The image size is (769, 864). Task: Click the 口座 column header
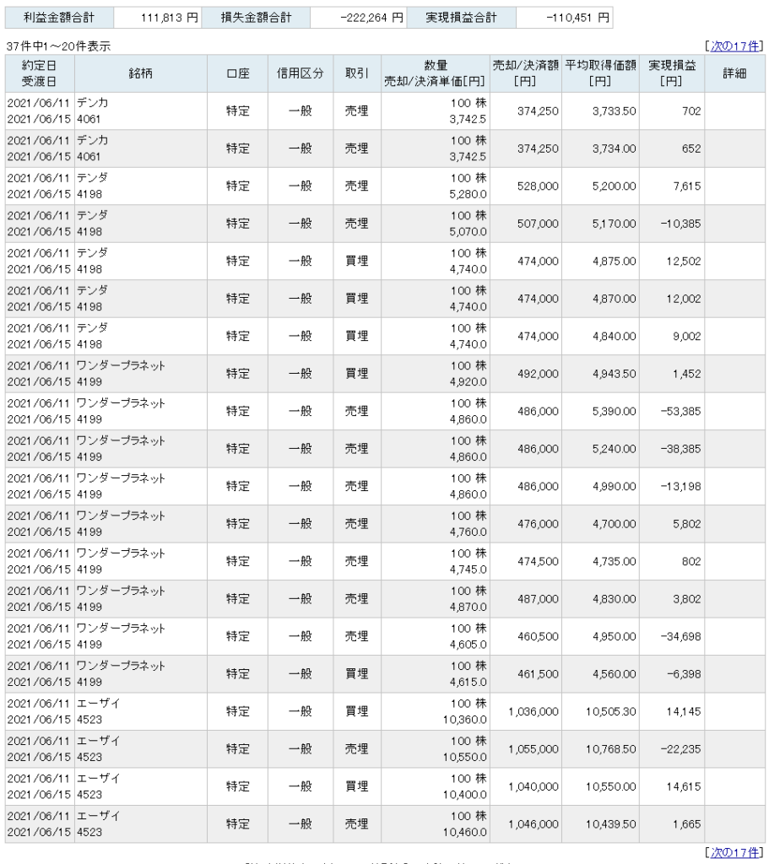tap(237, 73)
